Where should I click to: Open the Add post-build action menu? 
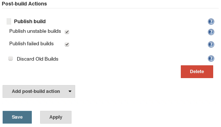coord(39,91)
